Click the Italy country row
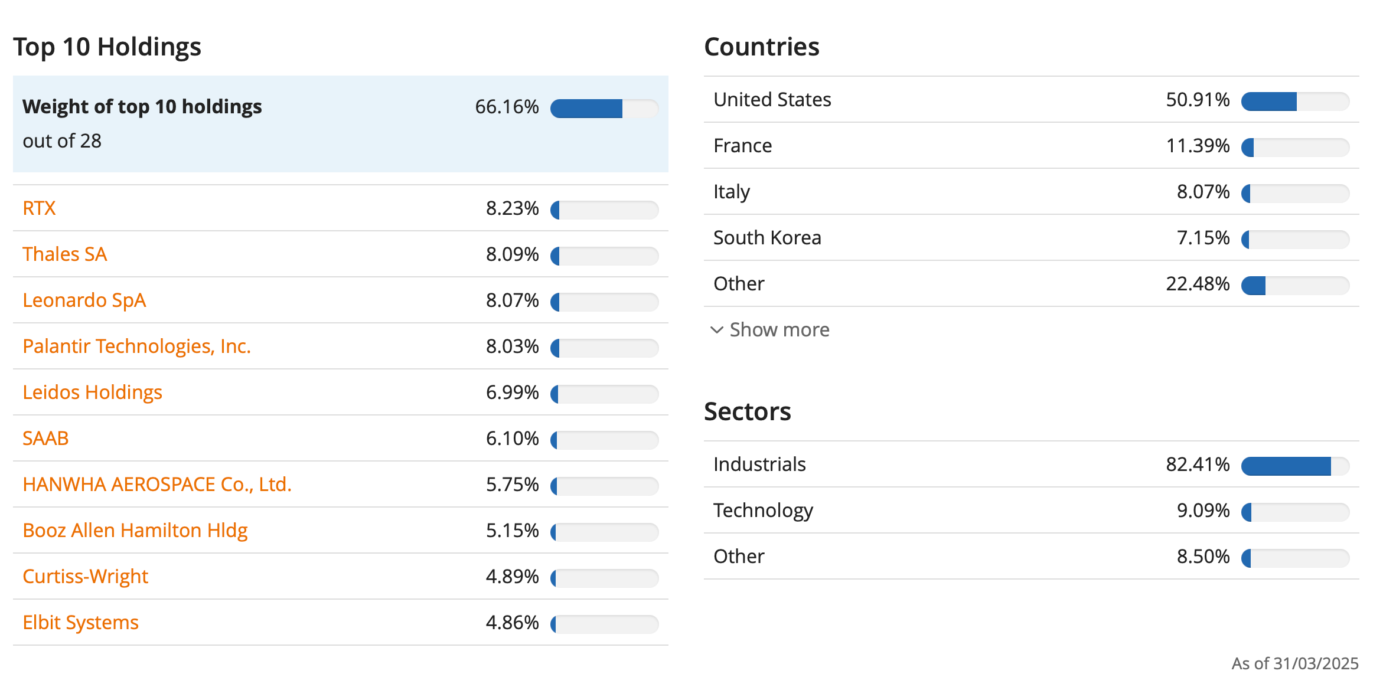 [x=1032, y=192]
